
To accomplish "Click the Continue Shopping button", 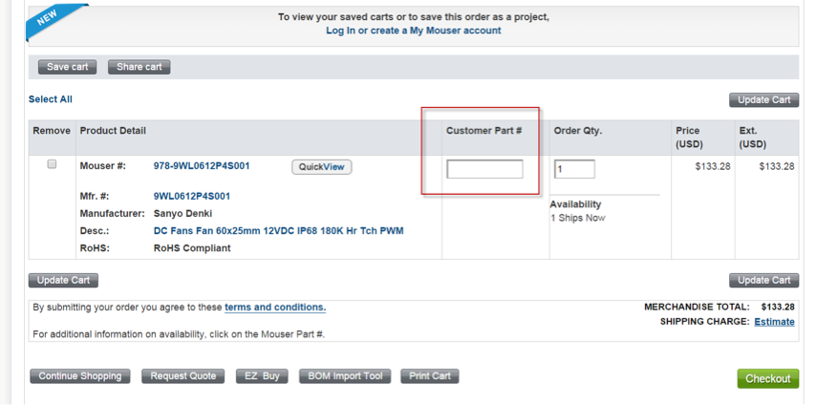I will pyautogui.click(x=80, y=376).
